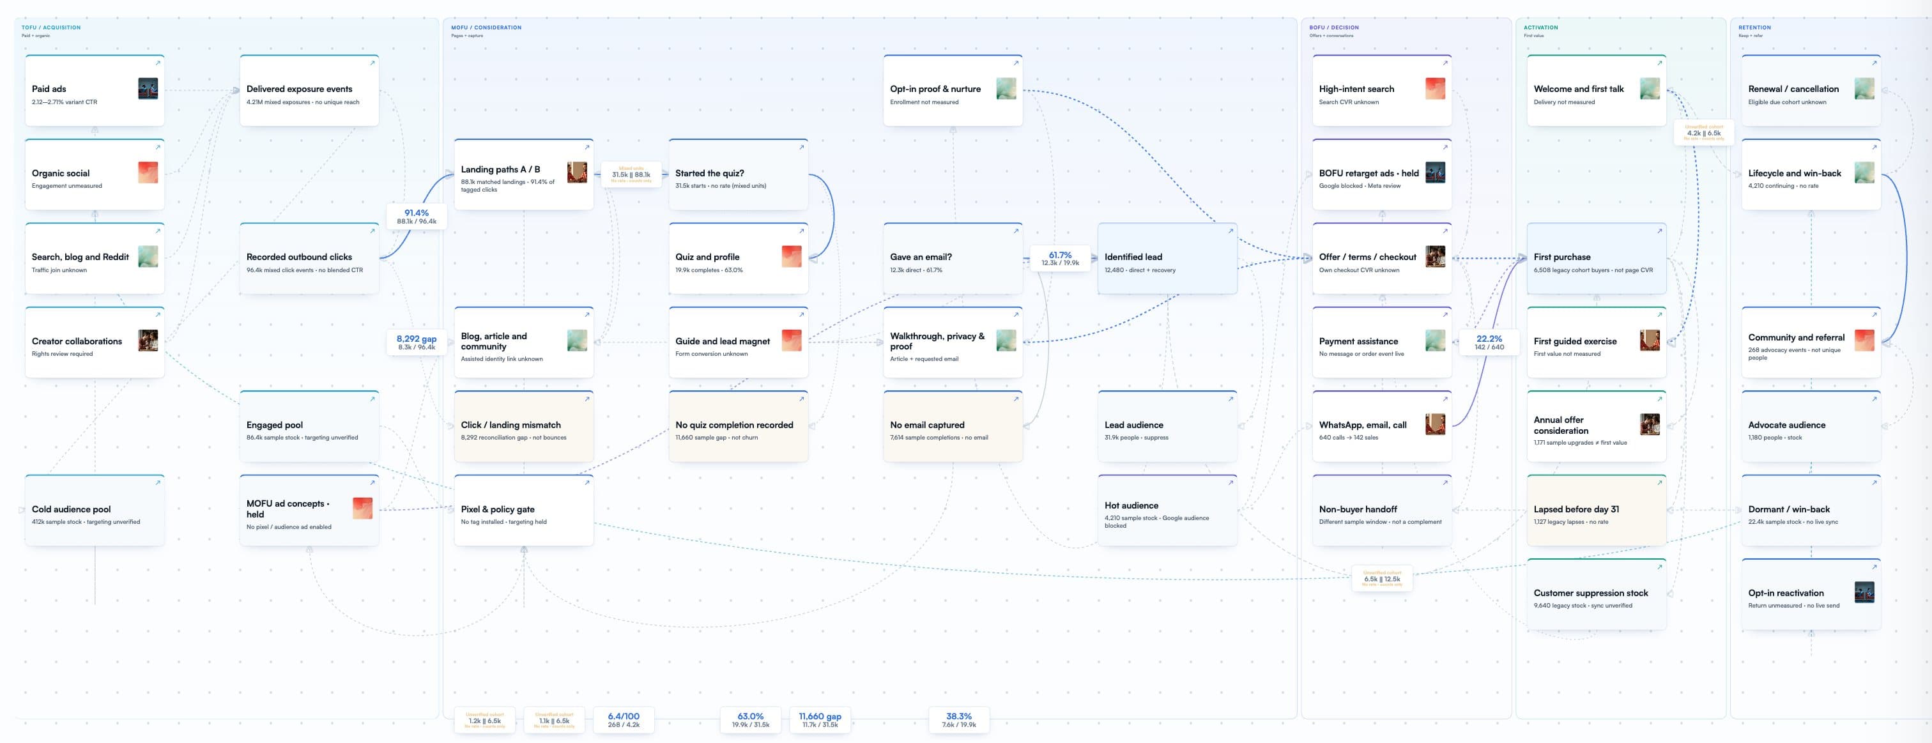Image resolution: width=1932 pixels, height=743 pixels.
Task: Click the Quiz and profile thumbnail image
Action: [791, 256]
